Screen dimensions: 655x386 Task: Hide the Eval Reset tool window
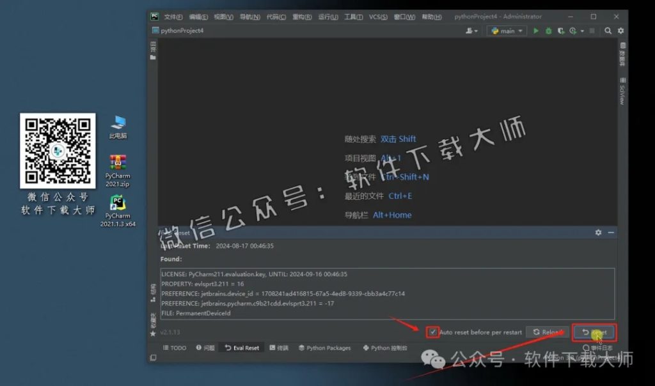pos(611,233)
